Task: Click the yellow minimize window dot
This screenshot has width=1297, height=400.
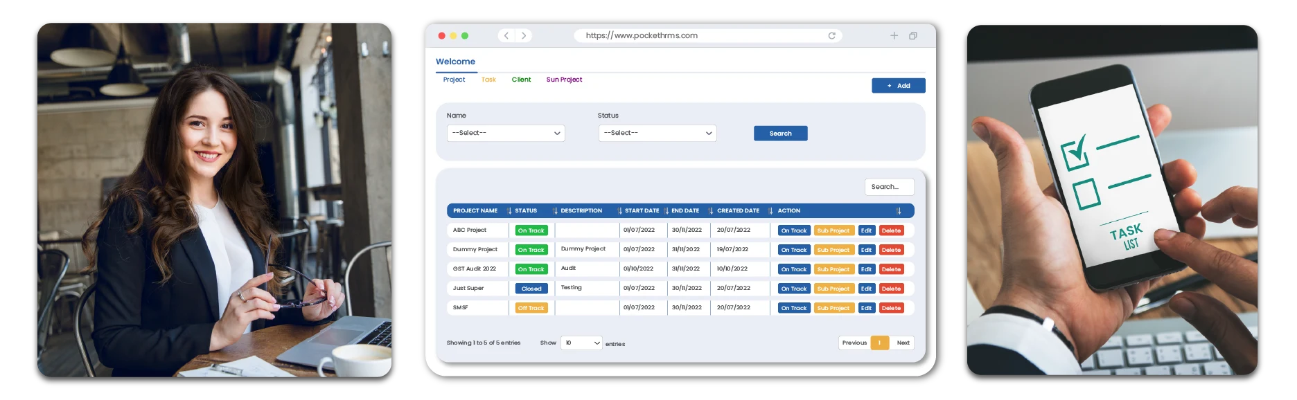Action: click(453, 35)
